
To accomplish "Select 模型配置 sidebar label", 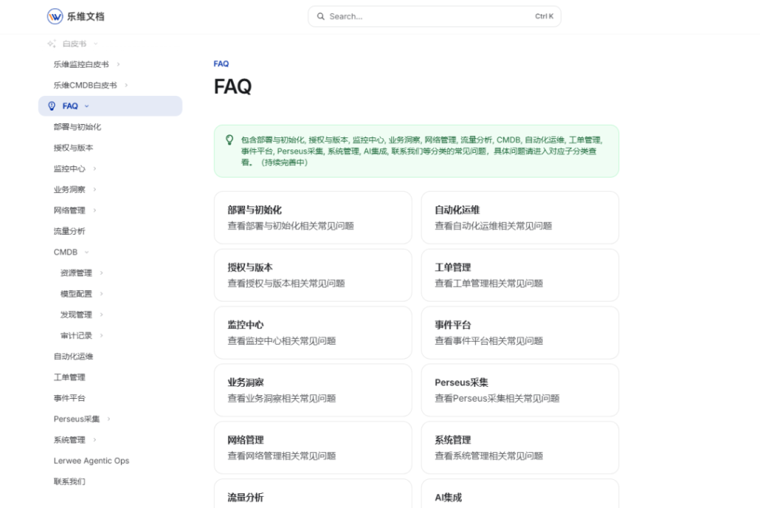I will point(76,293).
